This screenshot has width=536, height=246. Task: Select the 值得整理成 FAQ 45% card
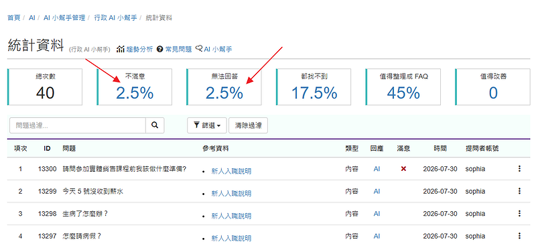pos(403,87)
